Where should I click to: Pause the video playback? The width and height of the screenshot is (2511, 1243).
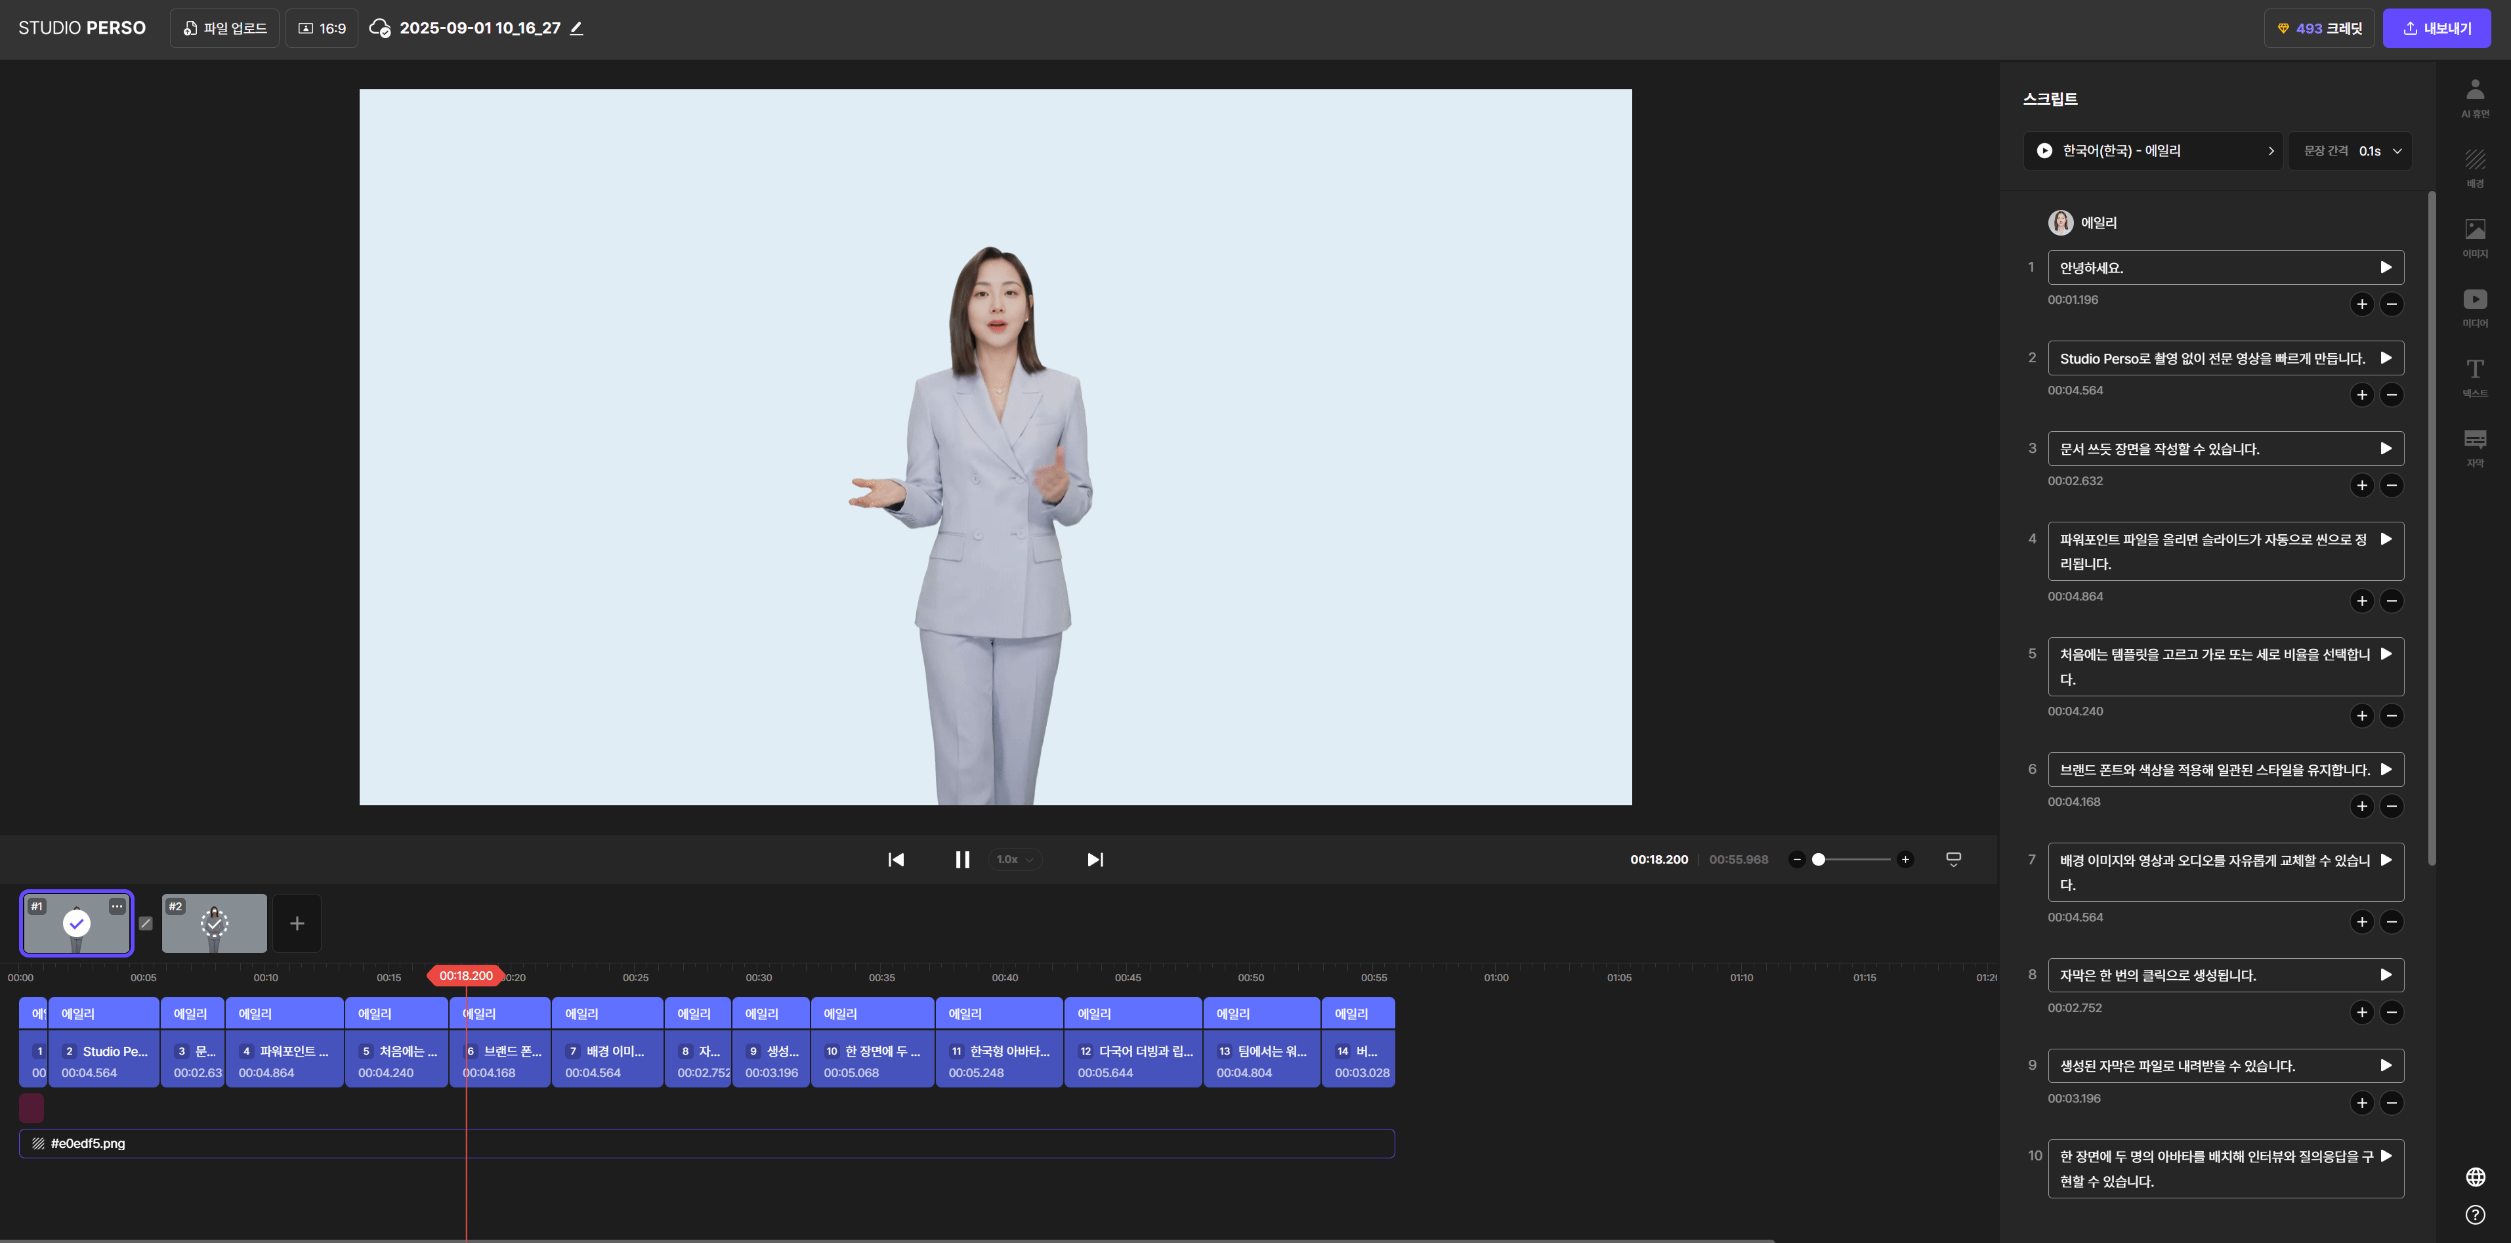point(961,859)
